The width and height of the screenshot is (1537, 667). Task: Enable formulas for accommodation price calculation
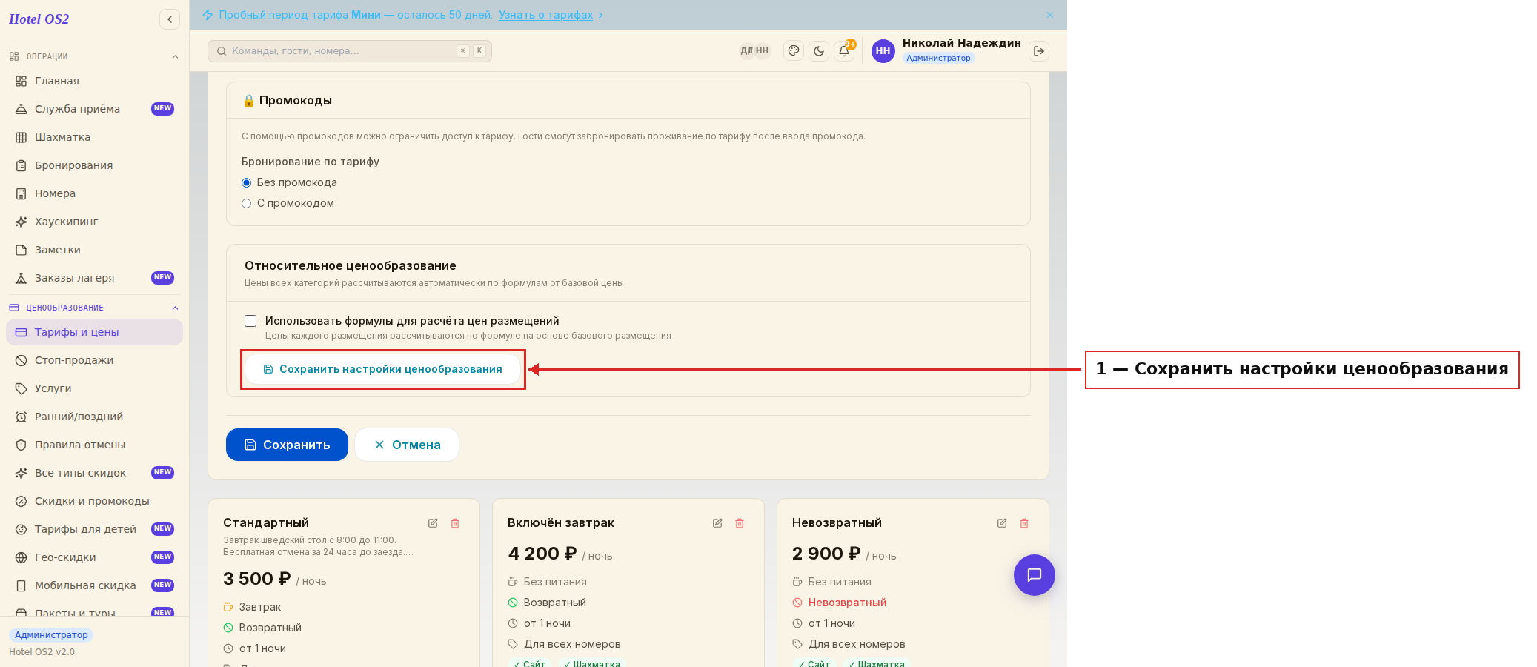[250, 321]
